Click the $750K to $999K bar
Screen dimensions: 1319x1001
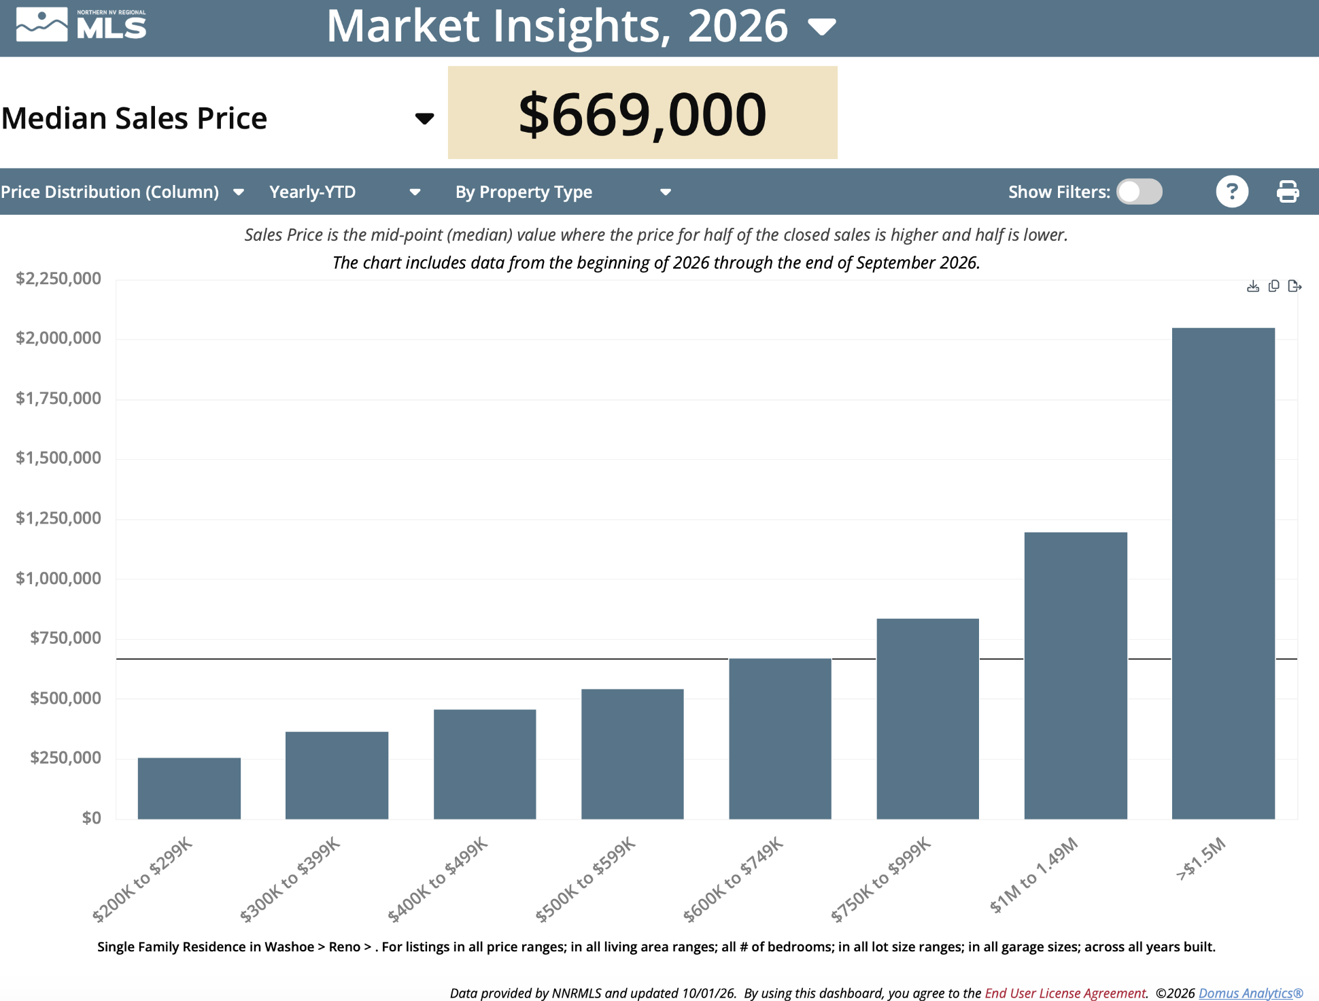[927, 719]
